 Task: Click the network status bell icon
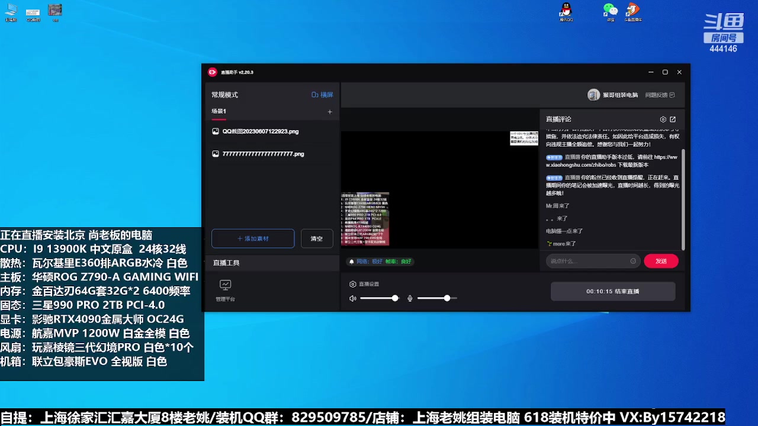351,262
